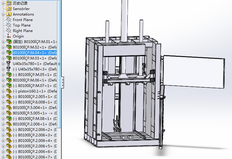Click the assembly icon of 80100İÇP.M.08<1>
Viewport: 232px width, 159px height.
coord(9,119)
